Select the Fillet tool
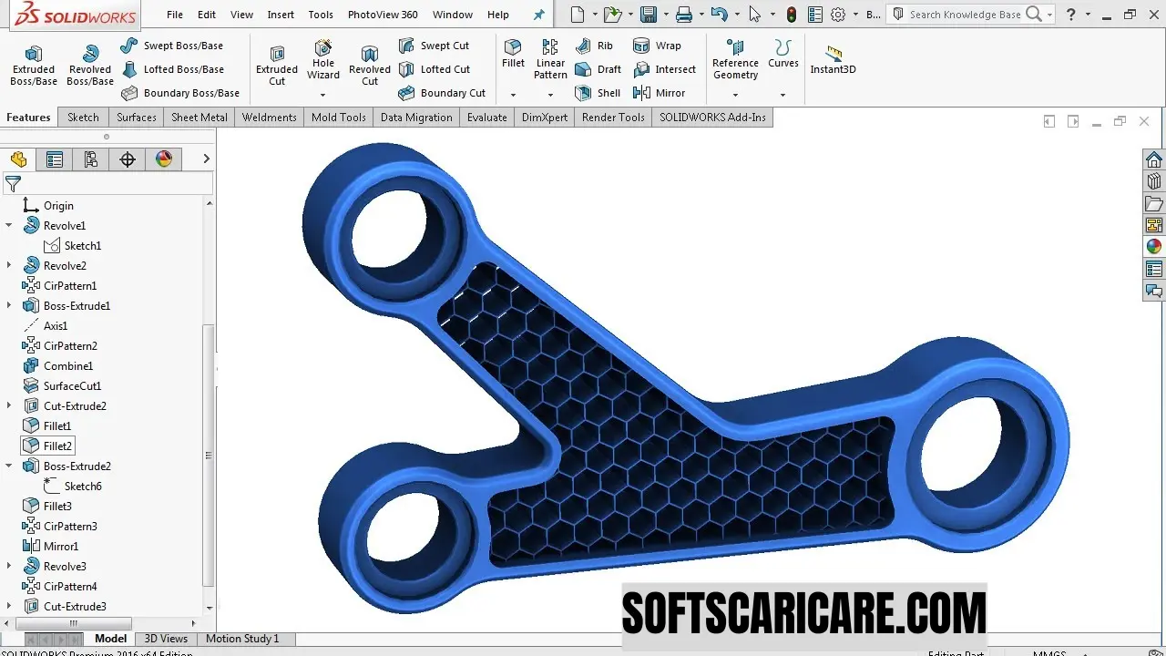Viewport: 1166px width, 656px height. click(x=513, y=54)
